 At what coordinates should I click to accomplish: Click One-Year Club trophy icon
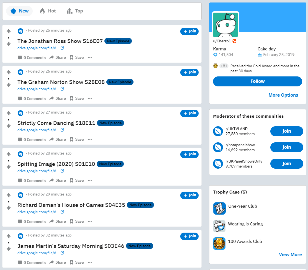point(219,208)
